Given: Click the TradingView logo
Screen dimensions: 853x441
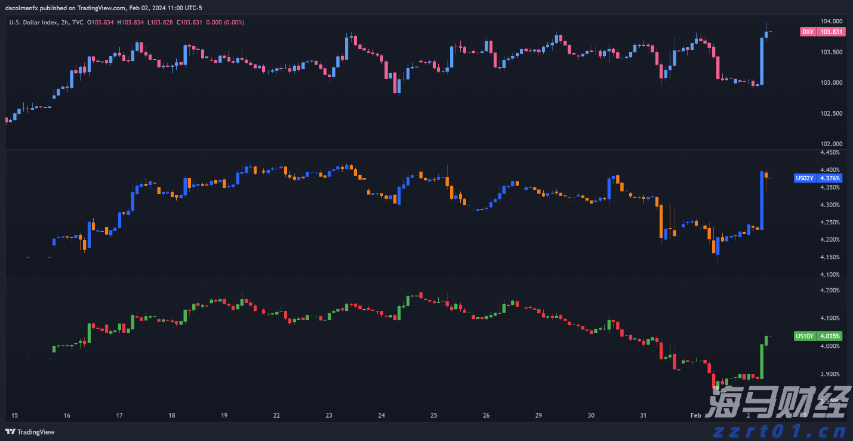Looking at the screenshot, I should [30, 432].
